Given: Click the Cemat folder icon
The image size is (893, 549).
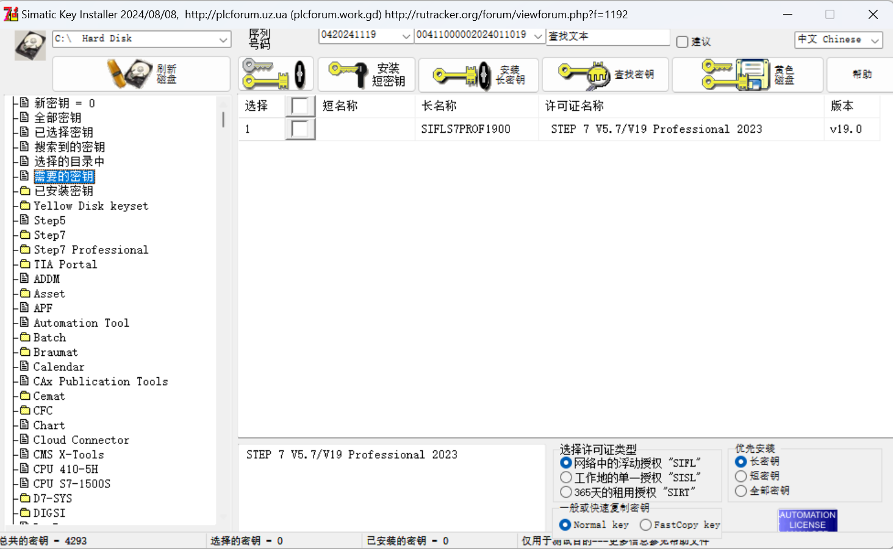Looking at the screenshot, I should click(25, 395).
